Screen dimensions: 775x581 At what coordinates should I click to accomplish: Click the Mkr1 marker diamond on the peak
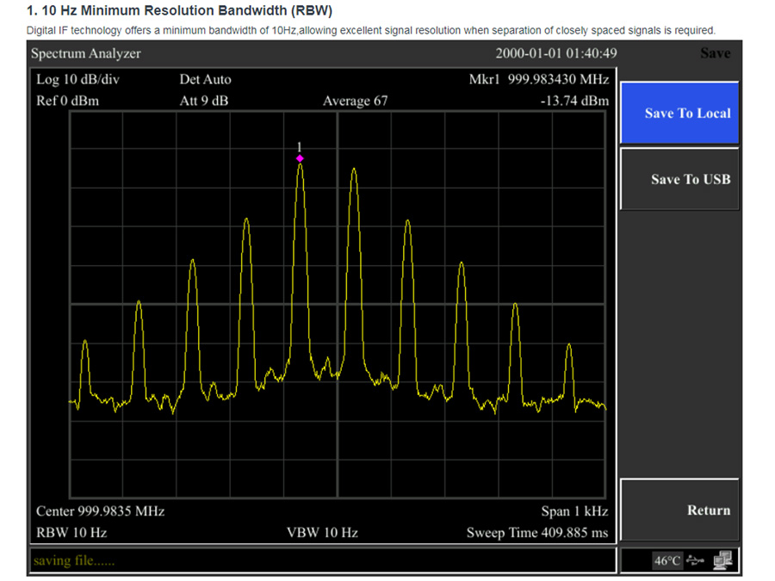point(300,158)
